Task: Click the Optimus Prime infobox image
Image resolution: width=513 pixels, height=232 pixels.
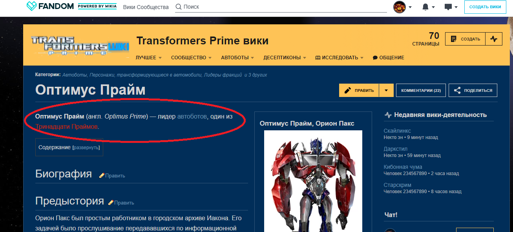Action: tap(313, 181)
